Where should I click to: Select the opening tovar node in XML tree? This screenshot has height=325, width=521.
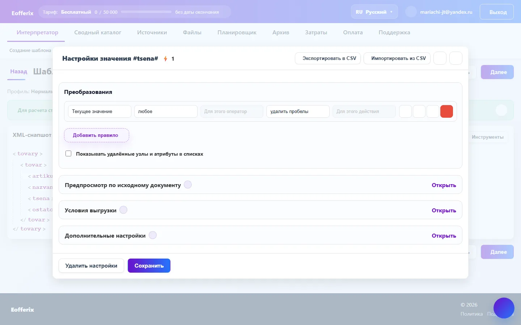point(33,165)
